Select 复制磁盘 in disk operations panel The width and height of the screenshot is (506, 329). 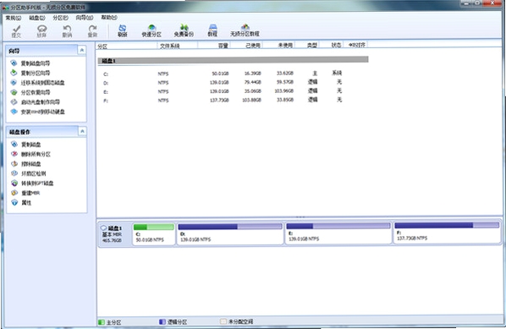pyautogui.click(x=30, y=145)
